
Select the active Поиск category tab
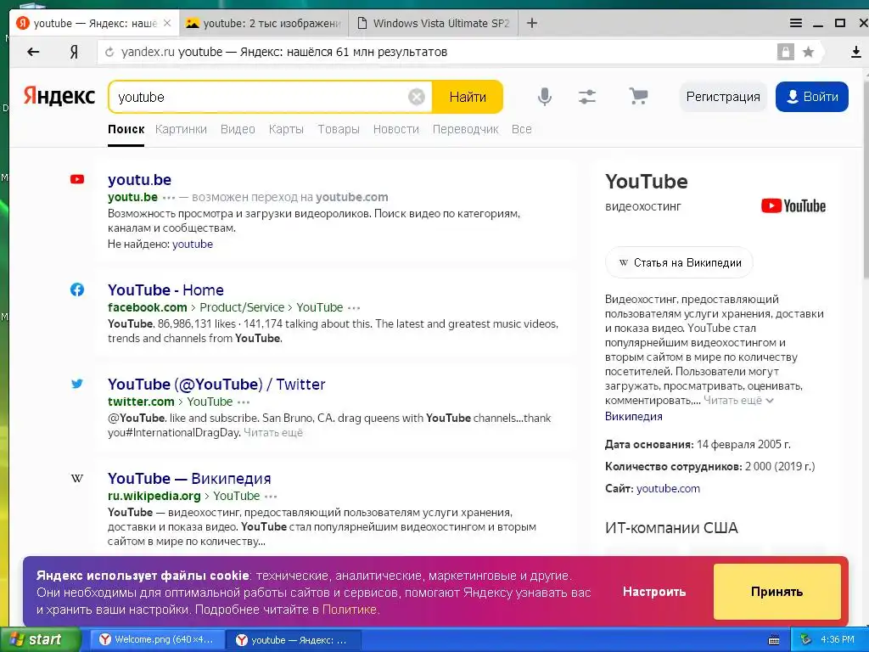(x=126, y=129)
